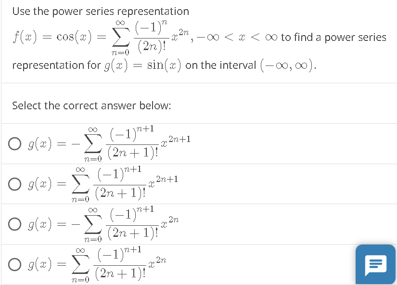This screenshot has height=285, width=397.
Task: Choose the third answer with x^2n term
Action: 14,224
